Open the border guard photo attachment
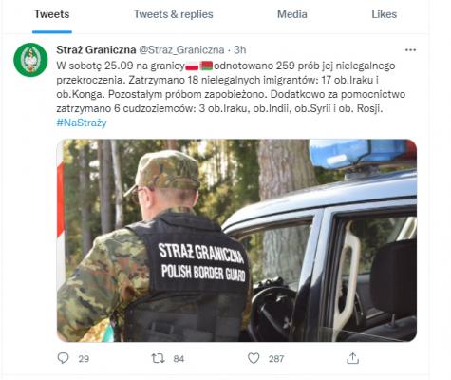This screenshot has height=380, width=451. pyautogui.click(x=236, y=240)
